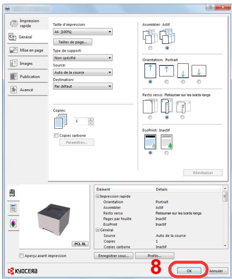Screen dimensions: 232x279
Task: Open Destination dropdown
Action: (83, 86)
